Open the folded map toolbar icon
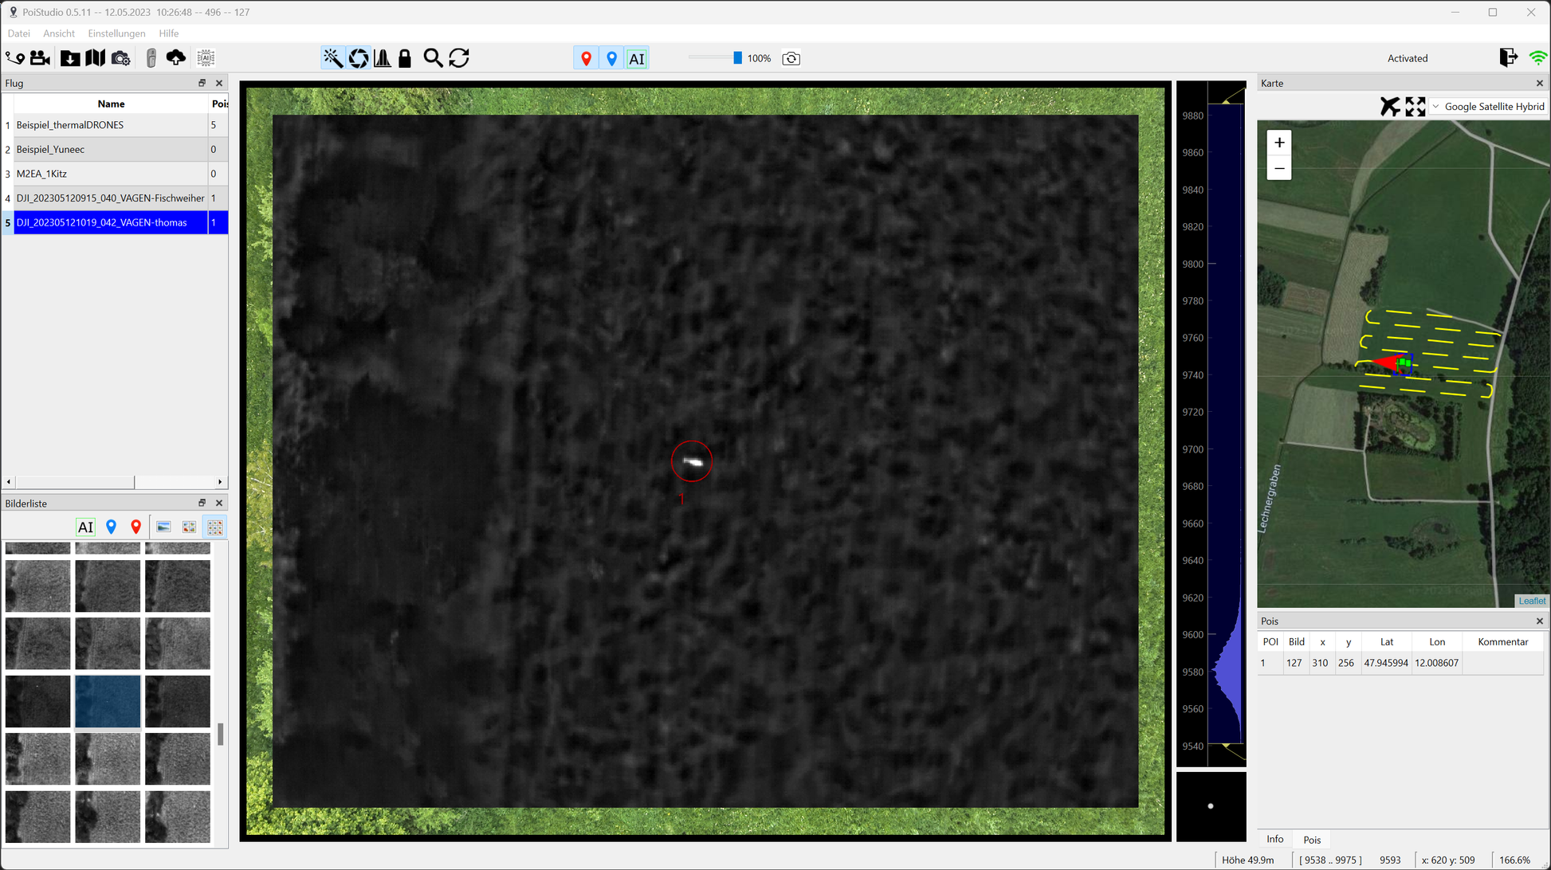The image size is (1551, 870). tap(95, 58)
